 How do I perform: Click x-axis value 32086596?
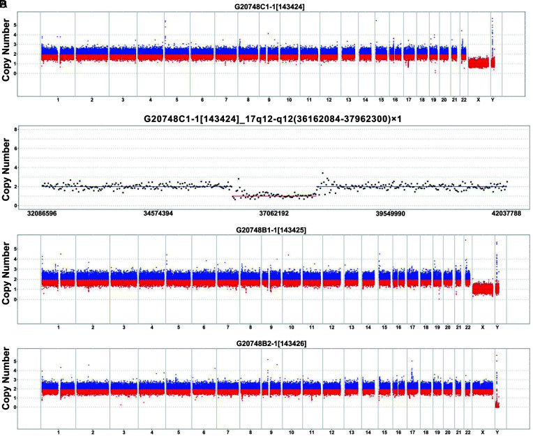42,213
